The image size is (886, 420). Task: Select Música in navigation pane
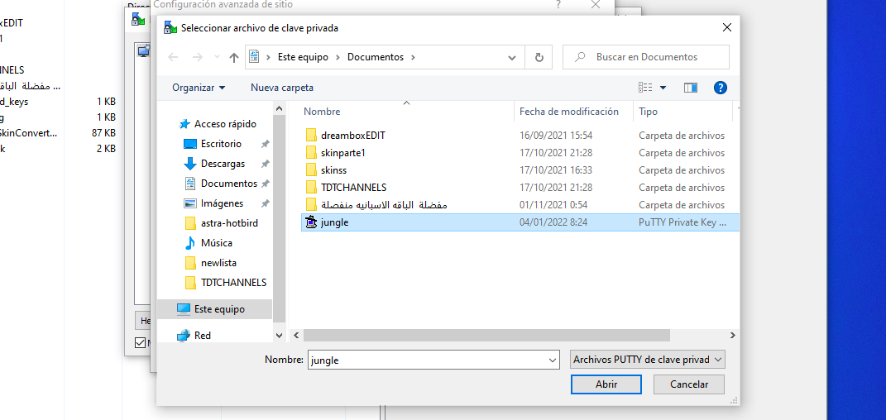coord(216,243)
